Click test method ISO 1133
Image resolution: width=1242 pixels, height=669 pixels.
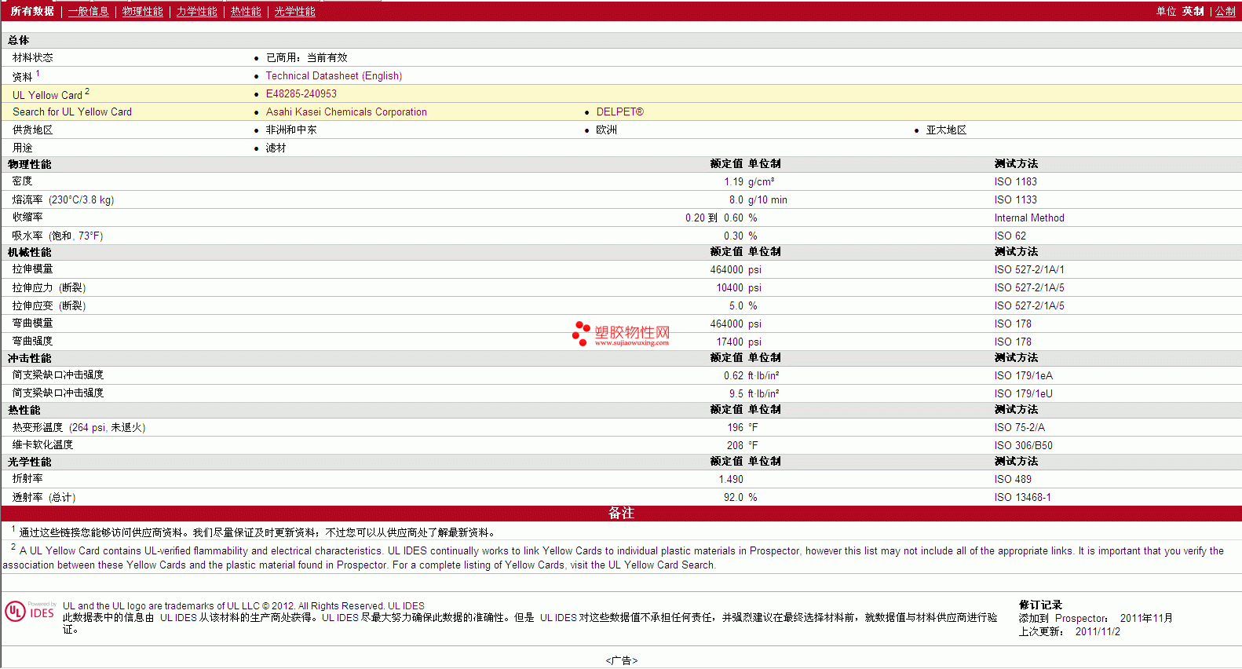tap(1016, 199)
